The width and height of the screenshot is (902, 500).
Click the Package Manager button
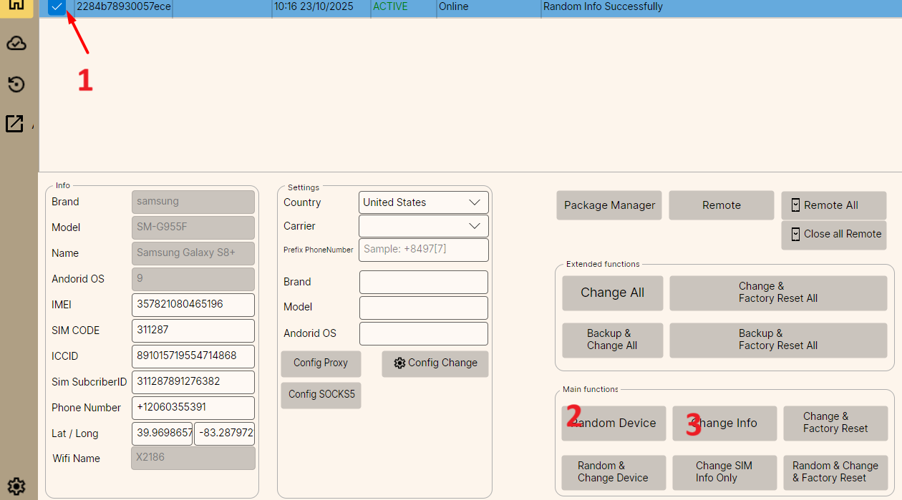point(609,205)
